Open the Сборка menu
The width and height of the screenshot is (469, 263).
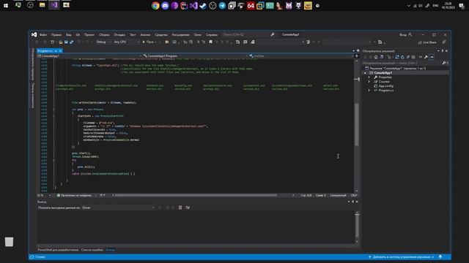click(104, 35)
